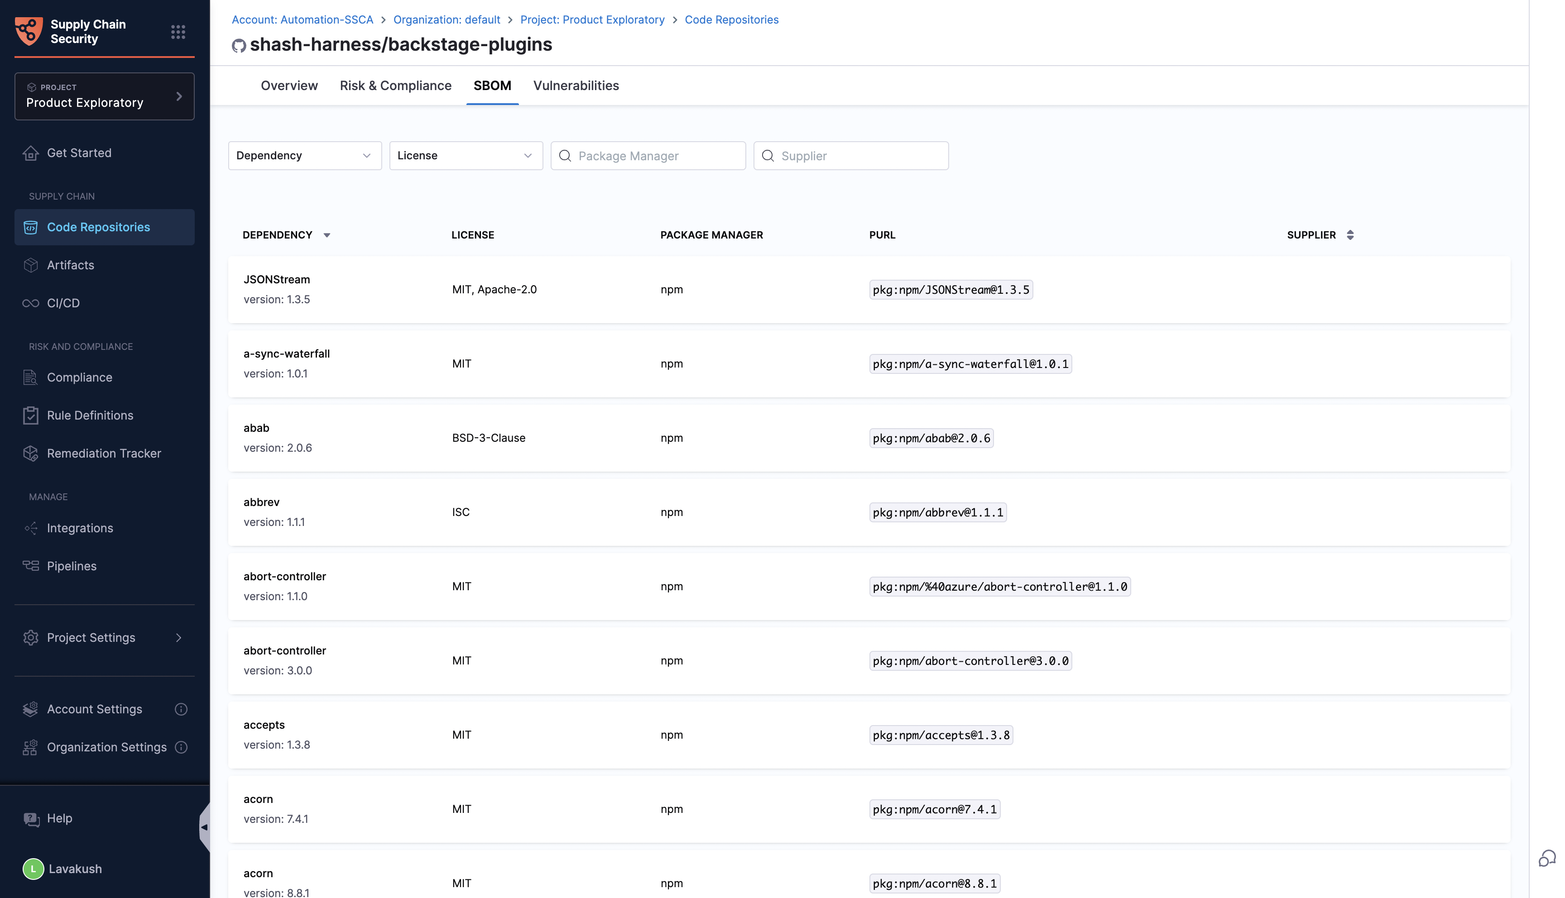Collapse the sidebar with the arrow handle
This screenshot has height=898, width=1565.
coord(204,827)
